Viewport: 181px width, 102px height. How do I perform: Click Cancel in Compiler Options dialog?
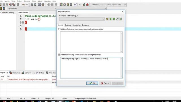coord(105,83)
